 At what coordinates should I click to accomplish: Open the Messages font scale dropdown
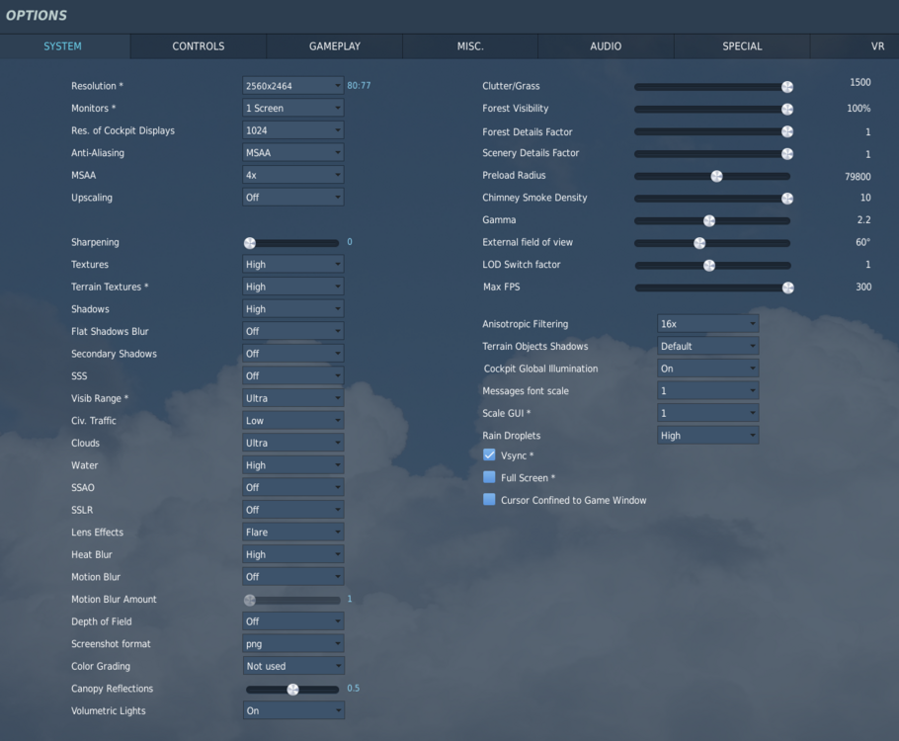[707, 391]
